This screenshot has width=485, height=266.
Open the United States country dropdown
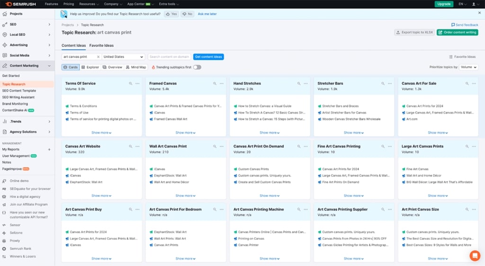pyautogui.click(x=123, y=57)
